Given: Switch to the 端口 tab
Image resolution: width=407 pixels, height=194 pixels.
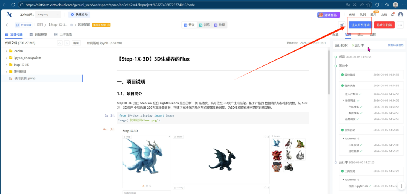Looking at the screenshot, I should [x=361, y=35].
